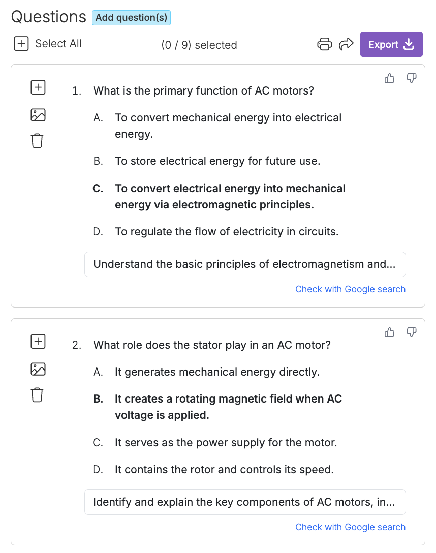Open the Add question(s) dialog
Viewport: 436px width, 553px height.
(x=131, y=17)
